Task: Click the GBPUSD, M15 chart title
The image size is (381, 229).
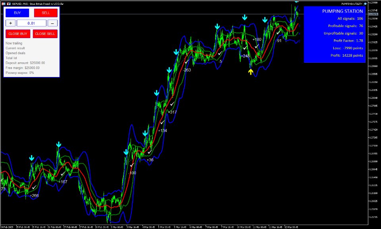Action: 38,4
